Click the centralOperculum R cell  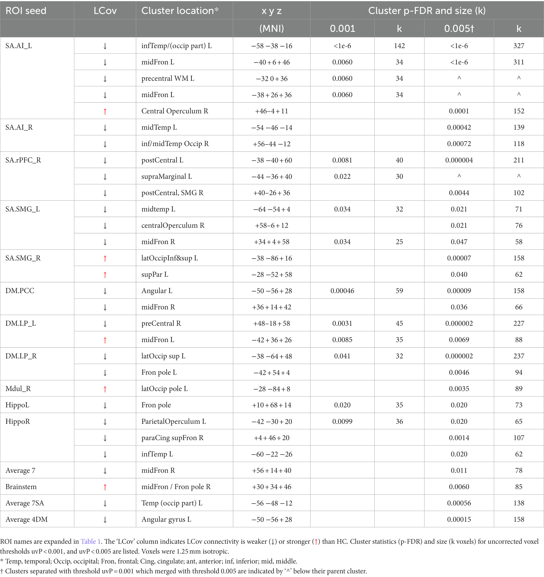tap(173, 226)
